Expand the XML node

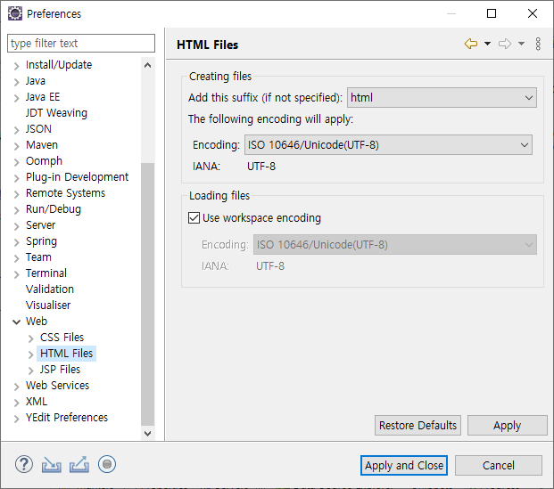16,403
